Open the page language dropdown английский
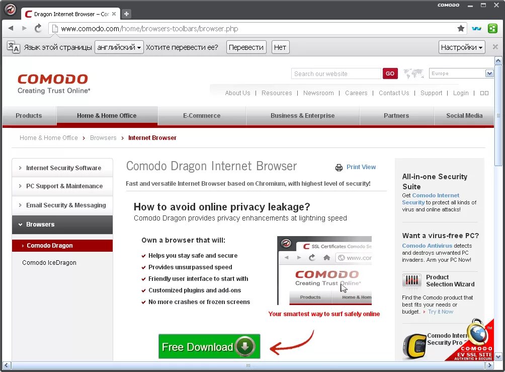Screen dimensions: 505x372 119,47
